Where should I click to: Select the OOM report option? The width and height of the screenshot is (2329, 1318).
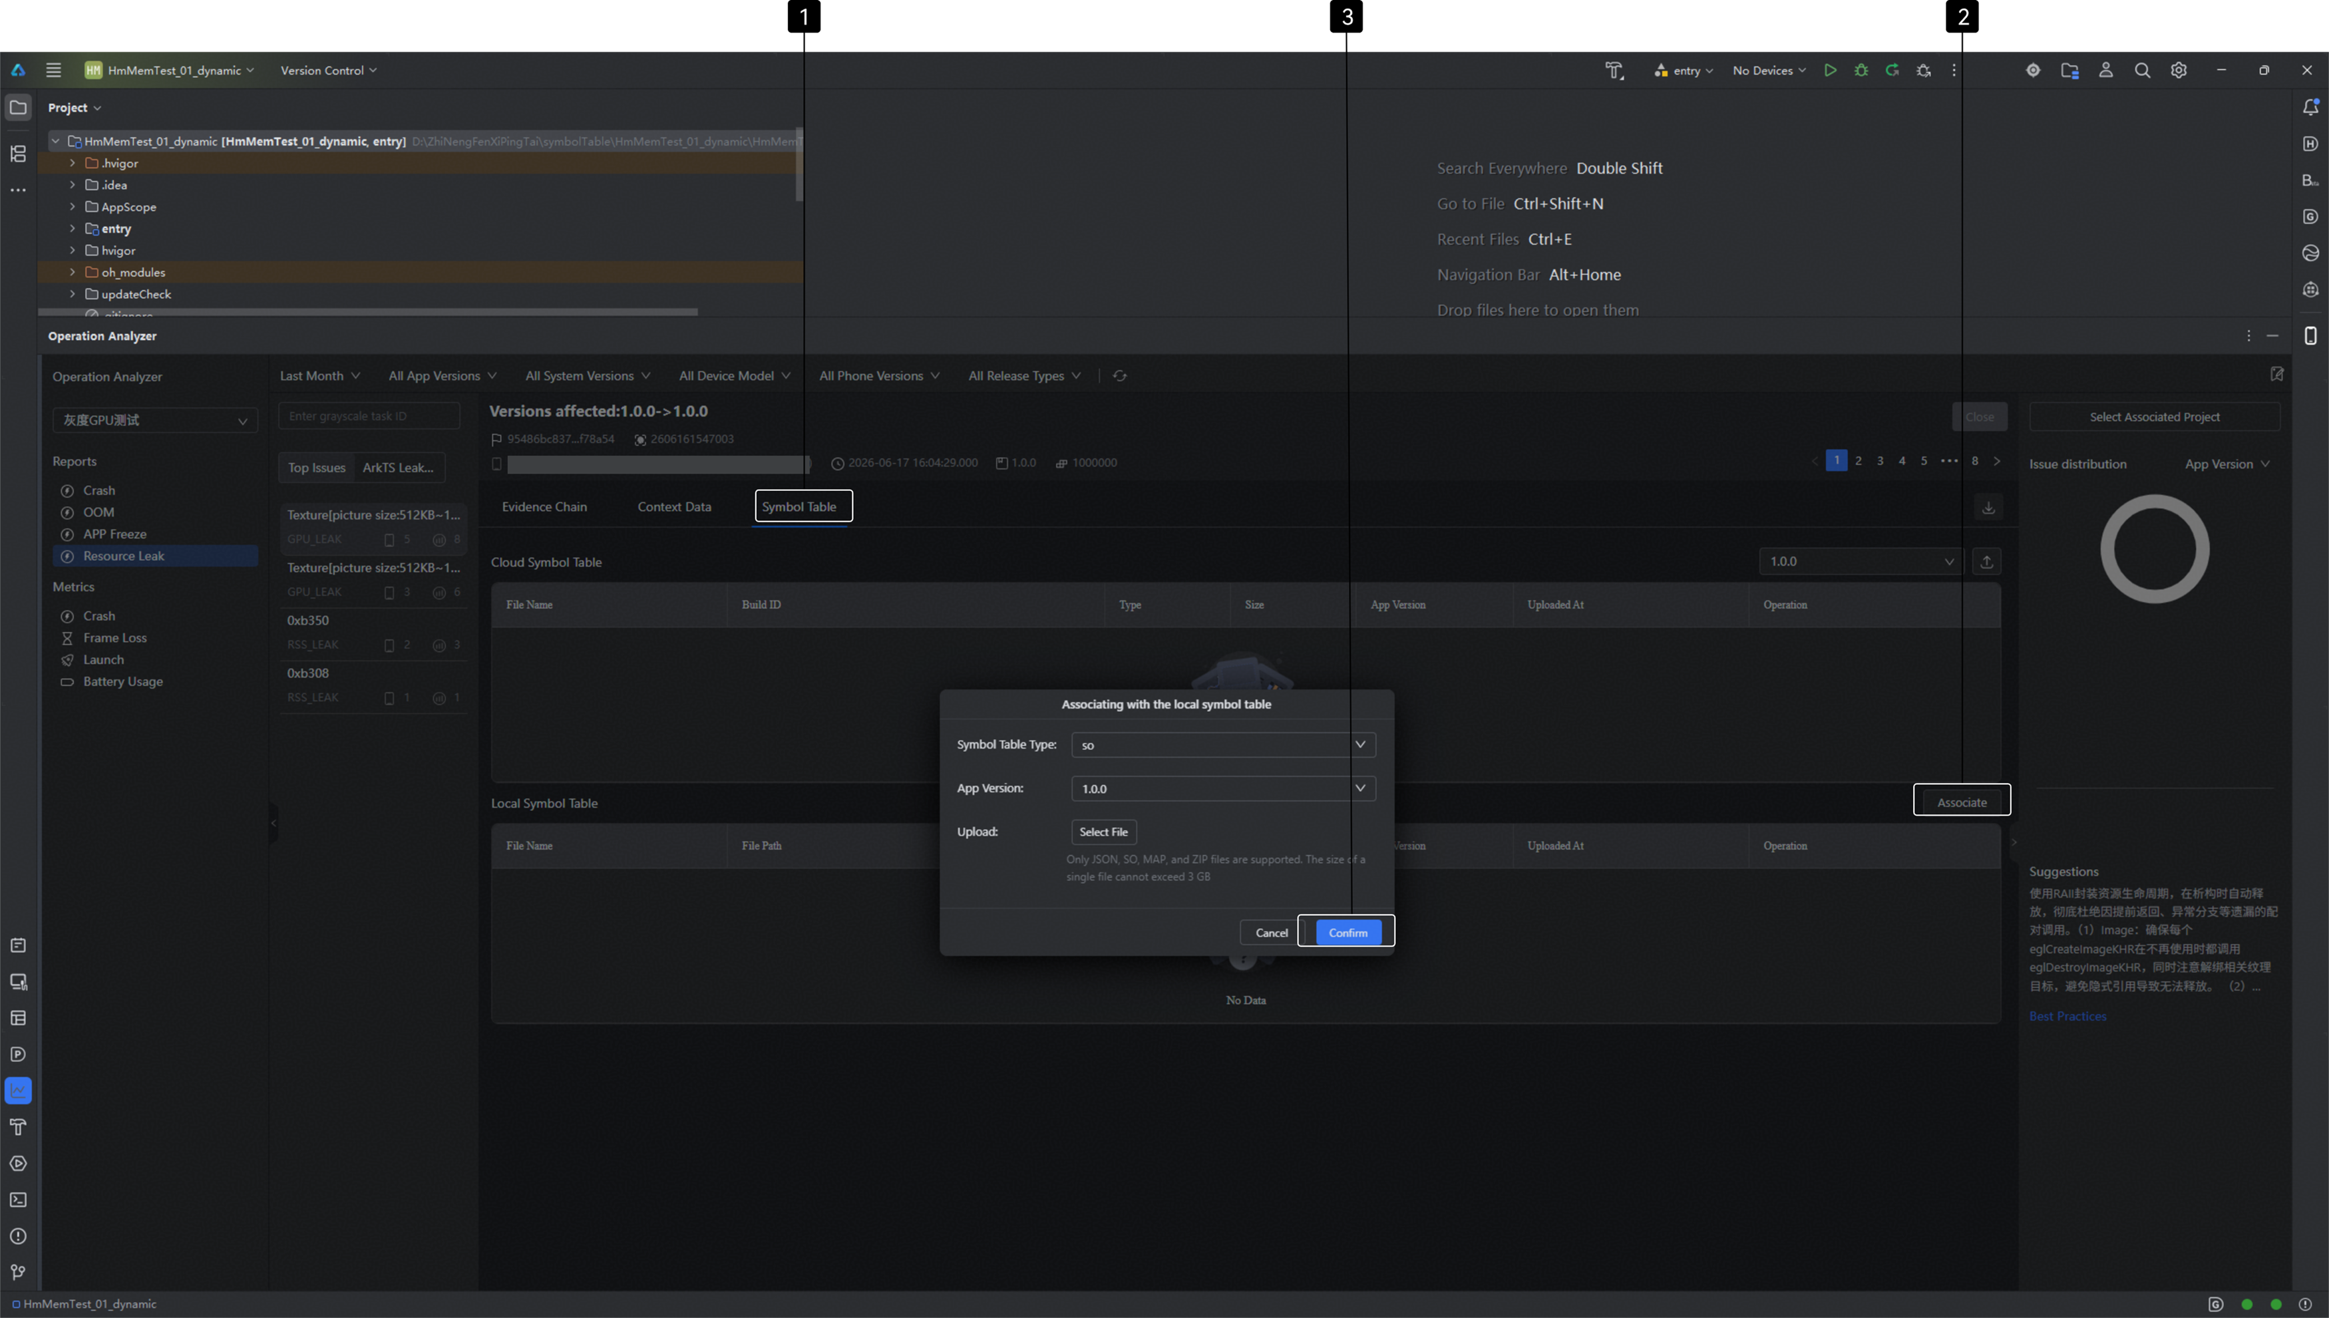(98, 512)
